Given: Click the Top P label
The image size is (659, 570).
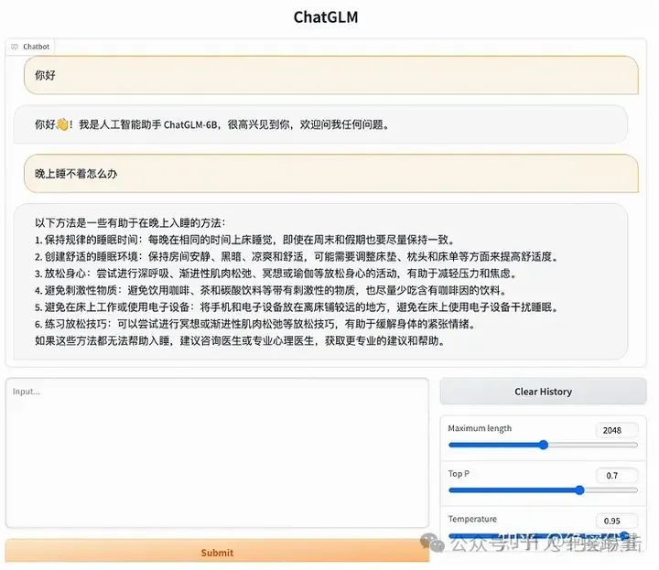Looking at the screenshot, I should click(x=459, y=474).
